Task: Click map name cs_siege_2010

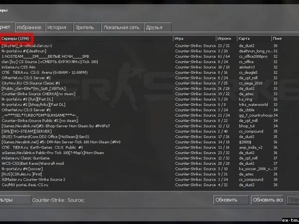Action: [x=250, y=83]
